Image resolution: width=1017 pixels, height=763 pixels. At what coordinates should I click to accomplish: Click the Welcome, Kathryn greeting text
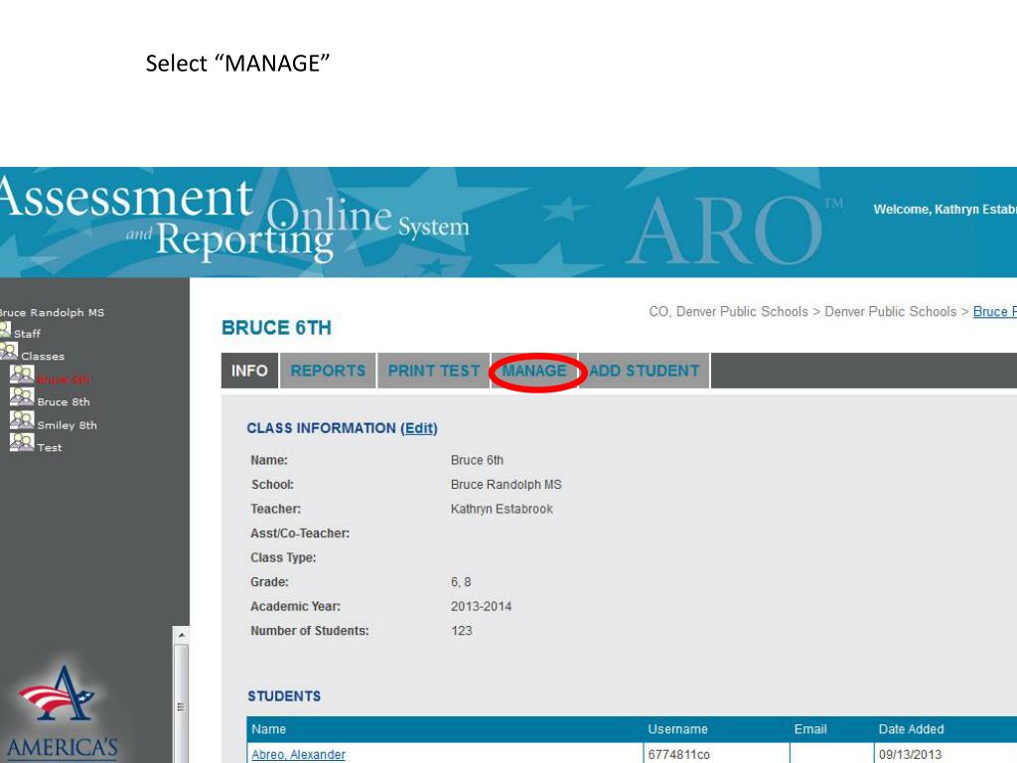pos(945,210)
